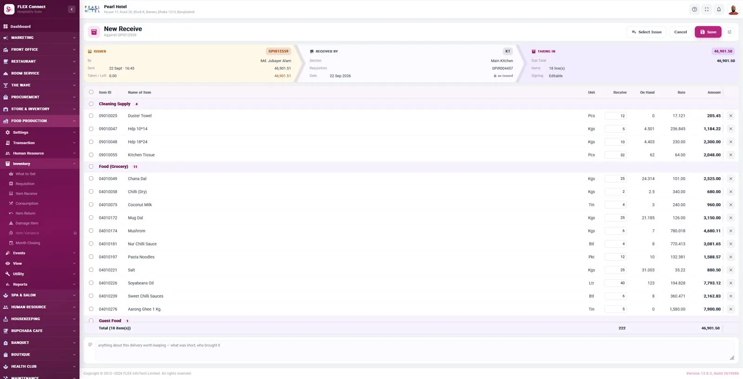Toggle the select-all checkbox in table header
743x379 pixels.
91,92
